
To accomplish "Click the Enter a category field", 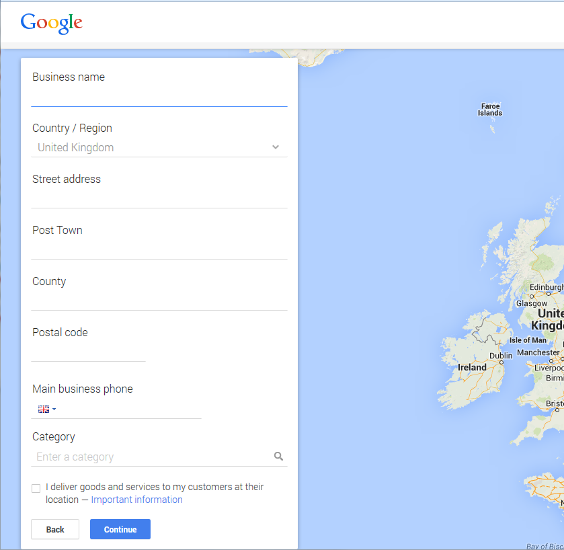I will pyautogui.click(x=152, y=457).
